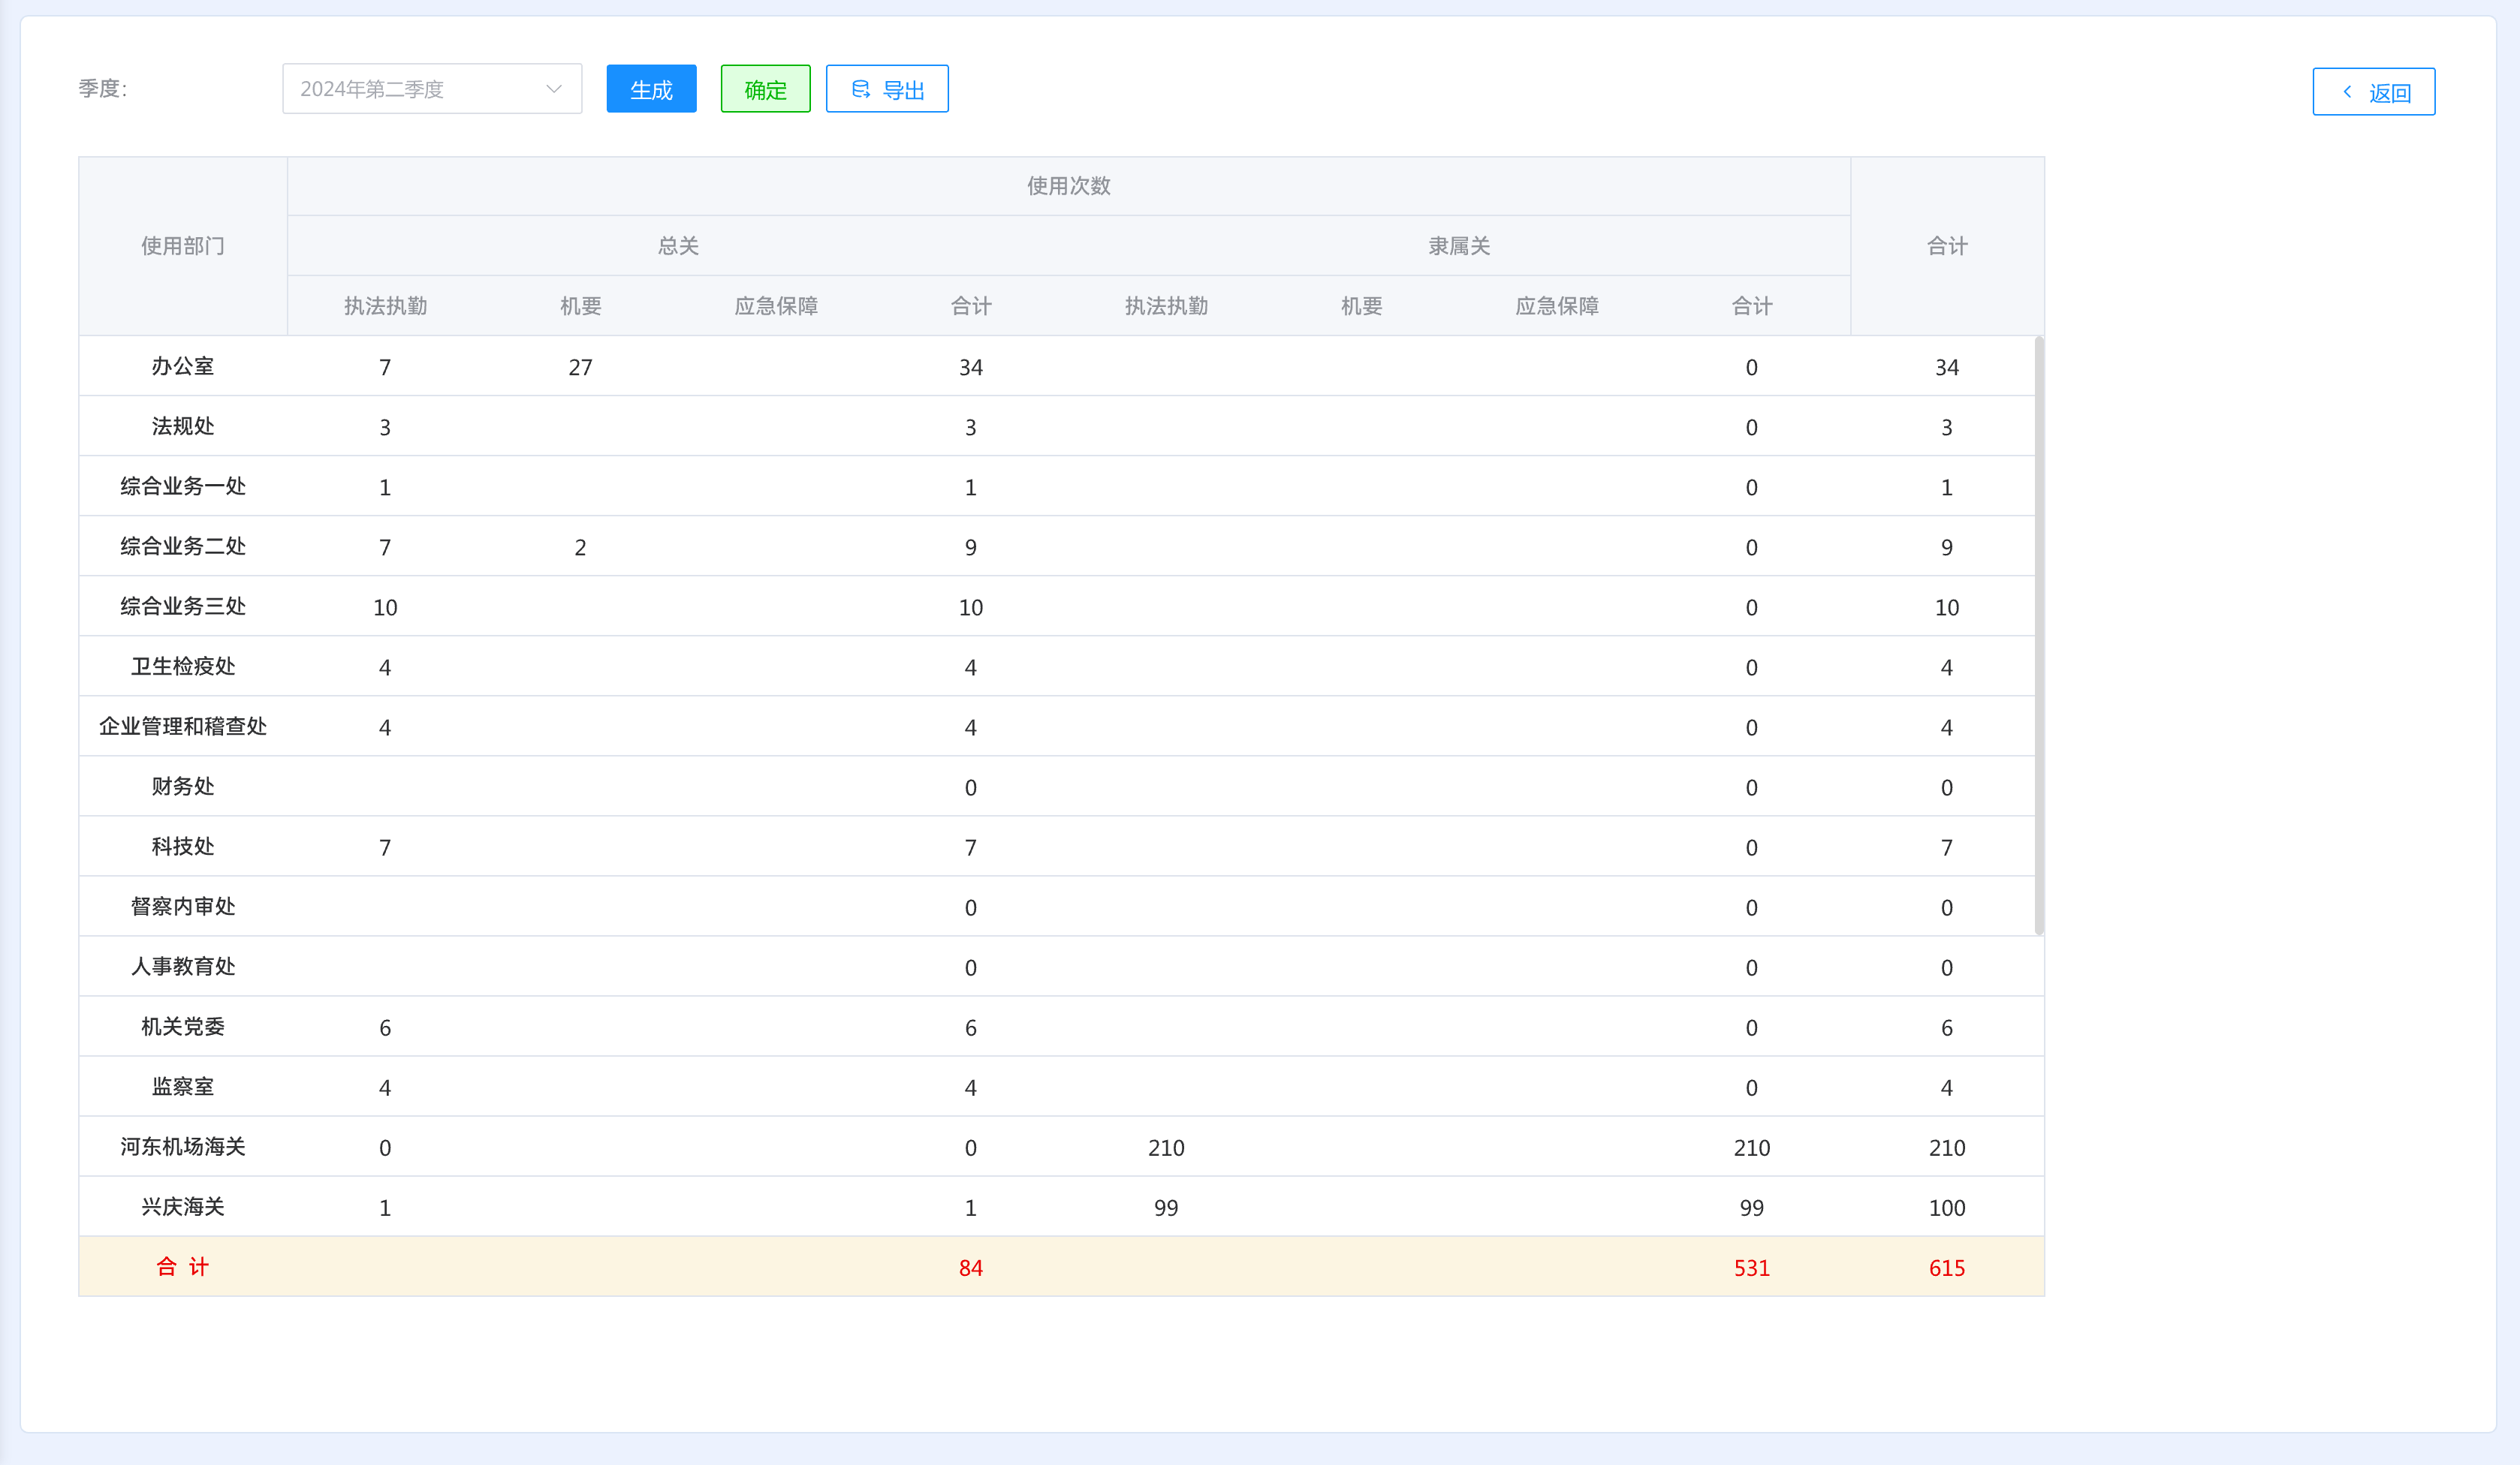Click 机要 header under 总关

[580, 305]
